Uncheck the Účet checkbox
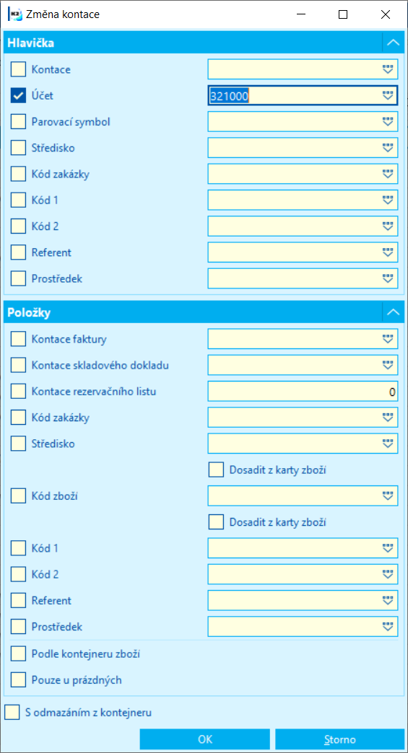This screenshot has height=753, width=408. tap(18, 95)
